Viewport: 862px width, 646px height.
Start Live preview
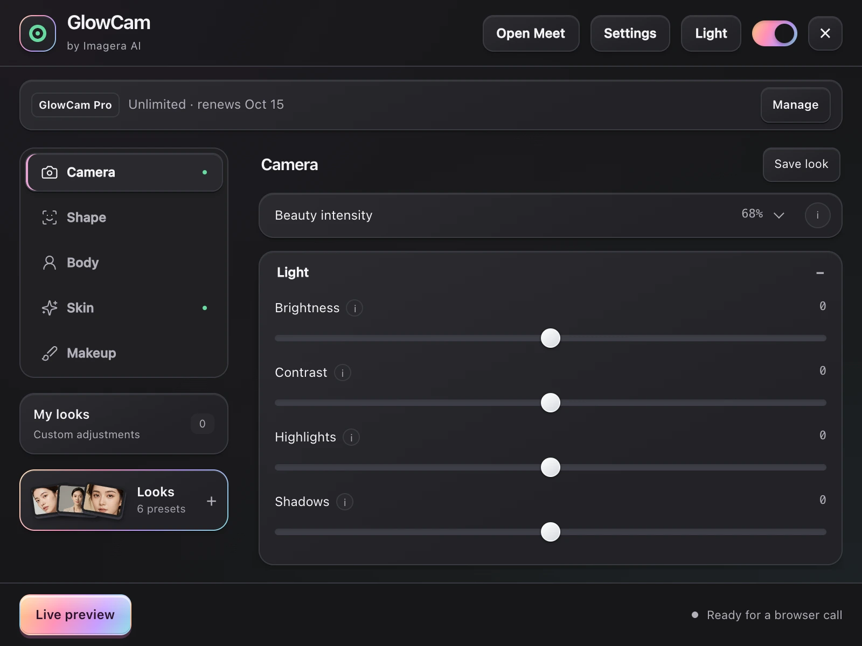point(75,615)
